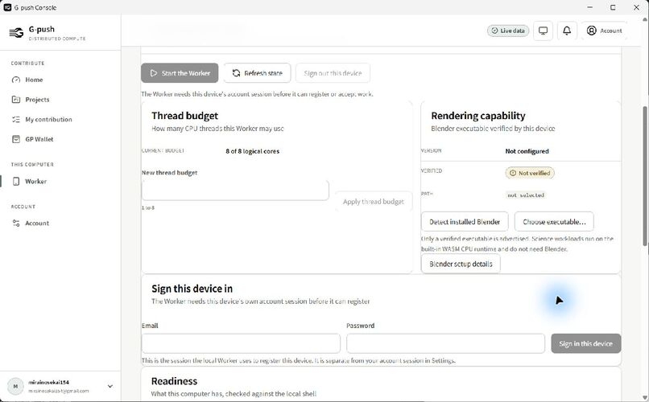
Task: Click the 'not selected' path value
Action: pos(526,195)
